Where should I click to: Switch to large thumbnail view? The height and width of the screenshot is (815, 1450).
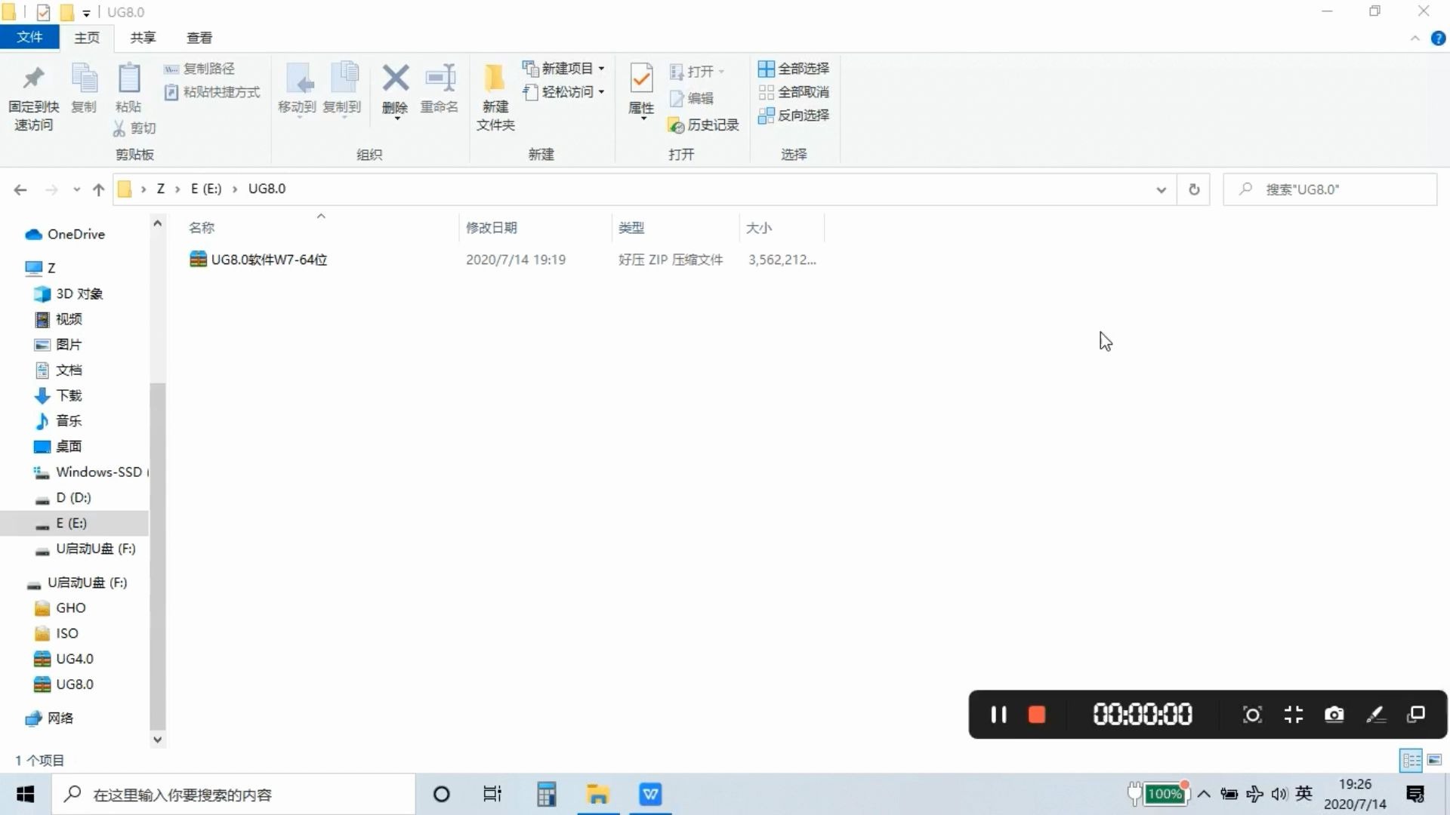coord(1435,761)
